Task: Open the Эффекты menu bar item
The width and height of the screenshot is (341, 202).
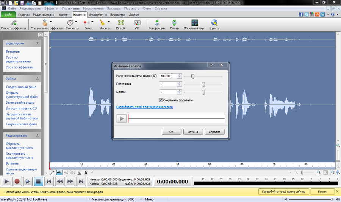Action: pyautogui.click(x=51, y=8)
